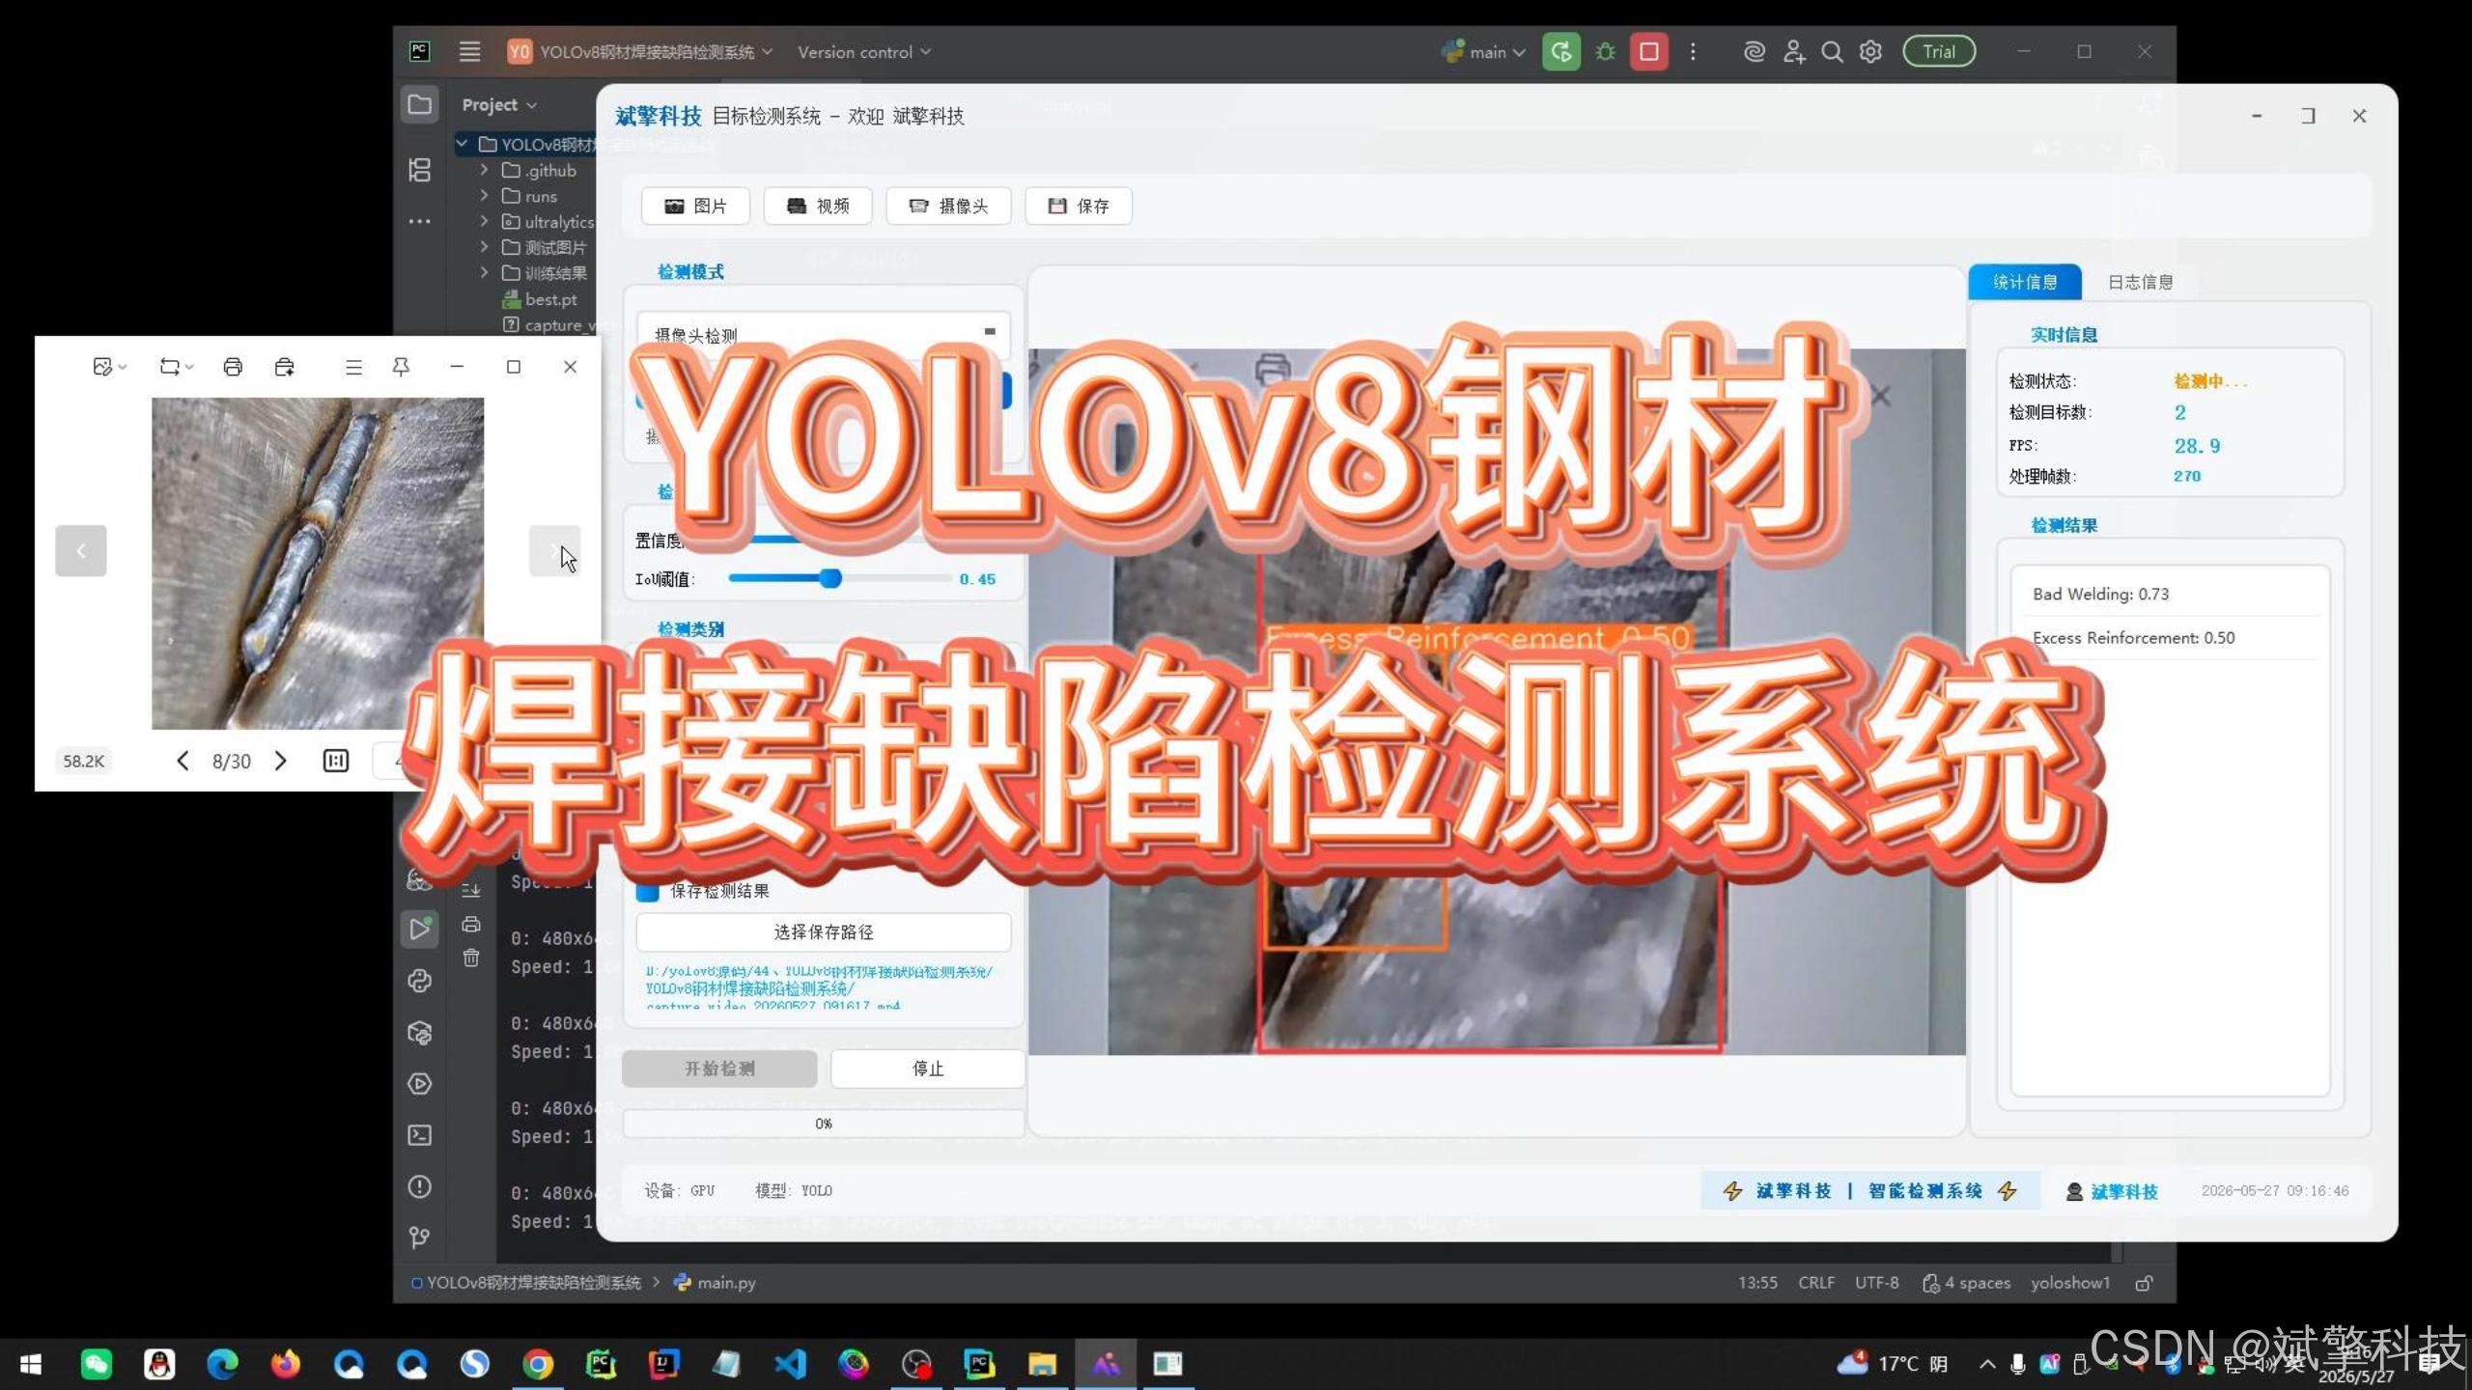This screenshot has width=2472, height=1390.
Task: Click the 停止 stop detection button
Action: [928, 1069]
